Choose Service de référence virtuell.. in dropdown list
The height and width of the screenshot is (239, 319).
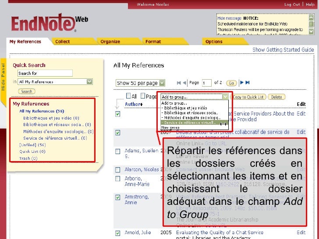coord(195,123)
